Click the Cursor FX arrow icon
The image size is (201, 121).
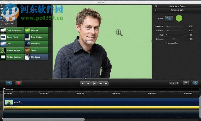[x=2, y=24]
